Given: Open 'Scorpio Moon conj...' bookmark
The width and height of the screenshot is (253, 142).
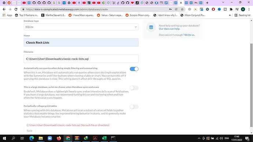Looking at the screenshot, I should coord(138,15).
